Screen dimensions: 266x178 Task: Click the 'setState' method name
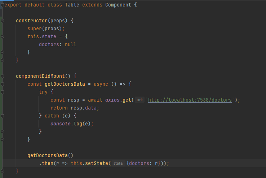[96, 164]
